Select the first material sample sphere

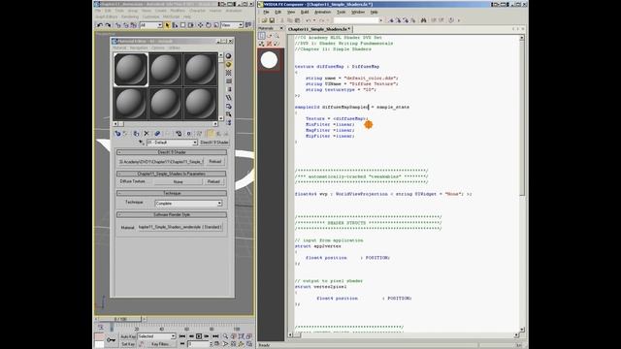point(131,70)
